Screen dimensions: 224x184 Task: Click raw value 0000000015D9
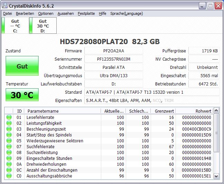coord(197,135)
